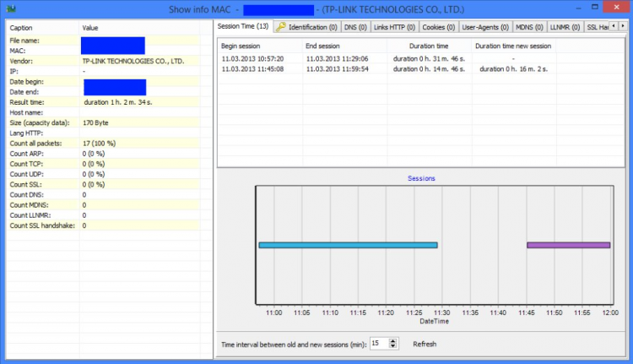Open the partially visible SSL Handshake tab
This screenshot has height=364, width=633.
597,27
